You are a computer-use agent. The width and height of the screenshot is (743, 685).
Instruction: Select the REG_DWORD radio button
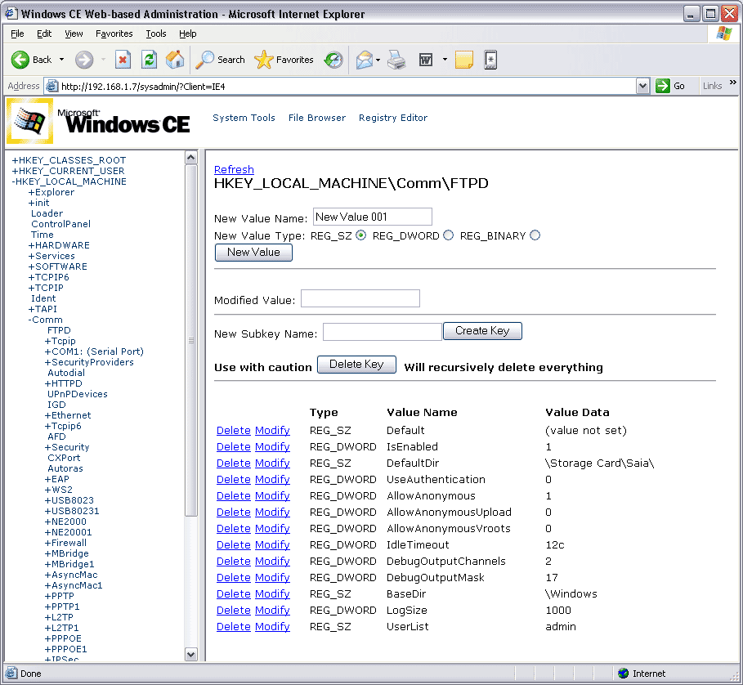coord(448,235)
